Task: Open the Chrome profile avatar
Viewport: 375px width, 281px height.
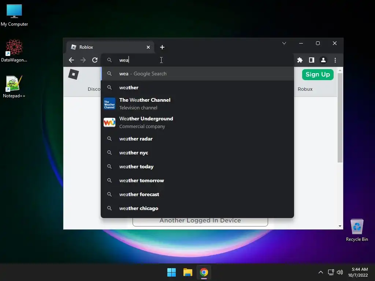Action: 323,60
